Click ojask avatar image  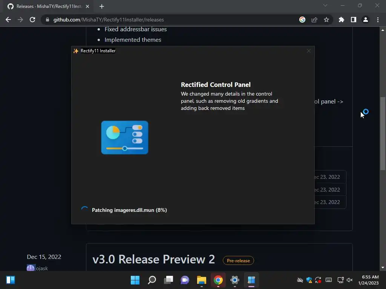pyautogui.click(x=31, y=268)
